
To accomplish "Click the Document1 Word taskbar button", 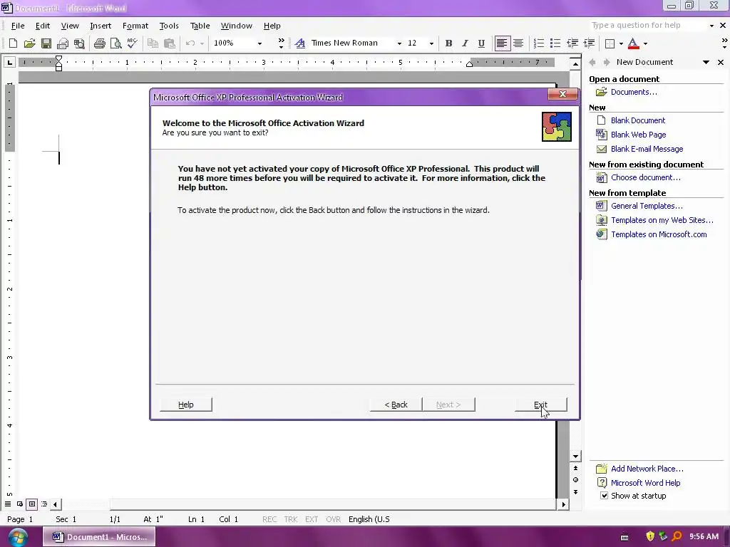I will (x=100, y=537).
